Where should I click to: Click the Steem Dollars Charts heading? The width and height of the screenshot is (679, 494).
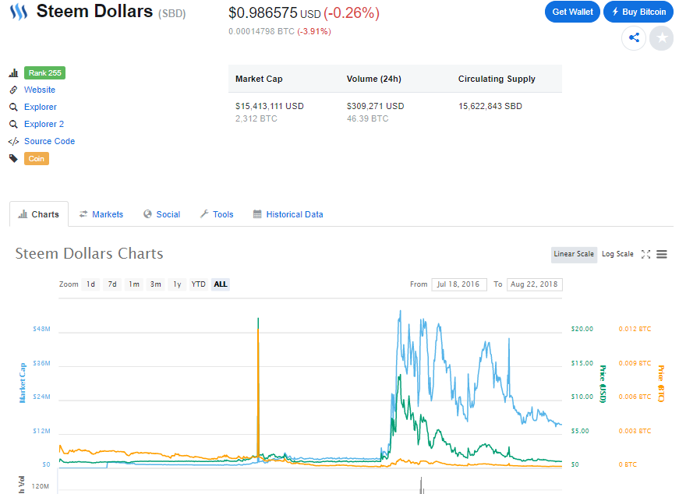89,253
